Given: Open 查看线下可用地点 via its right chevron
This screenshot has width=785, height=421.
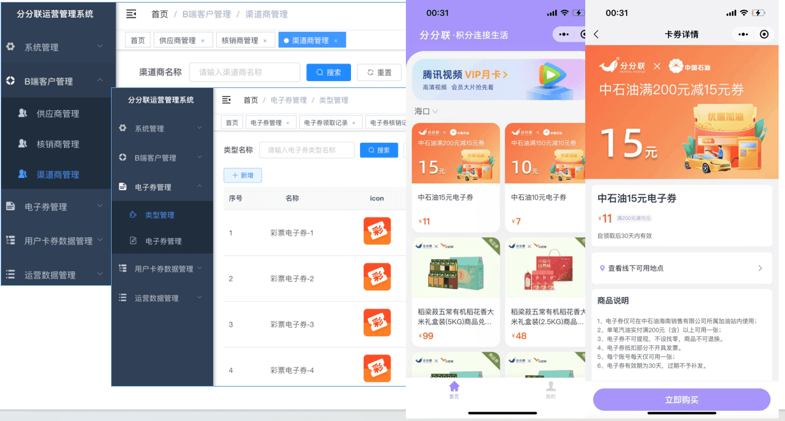Looking at the screenshot, I should pyautogui.click(x=760, y=269).
